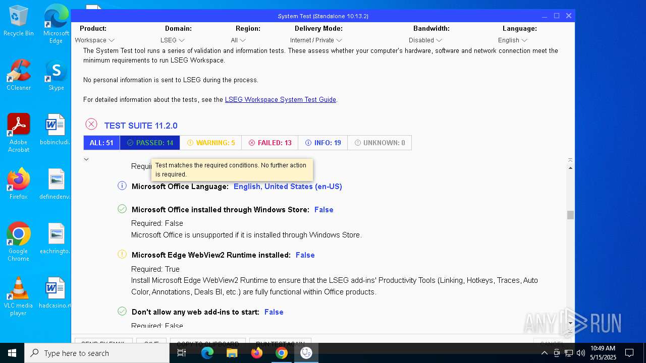646x363 pixels.
Task: Open the bobincludi Word document on desktop
Action: click(56, 130)
